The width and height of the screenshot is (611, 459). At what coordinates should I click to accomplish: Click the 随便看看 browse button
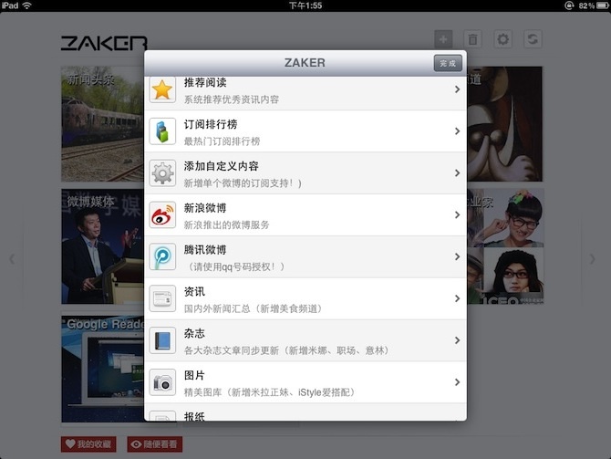(154, 444)
